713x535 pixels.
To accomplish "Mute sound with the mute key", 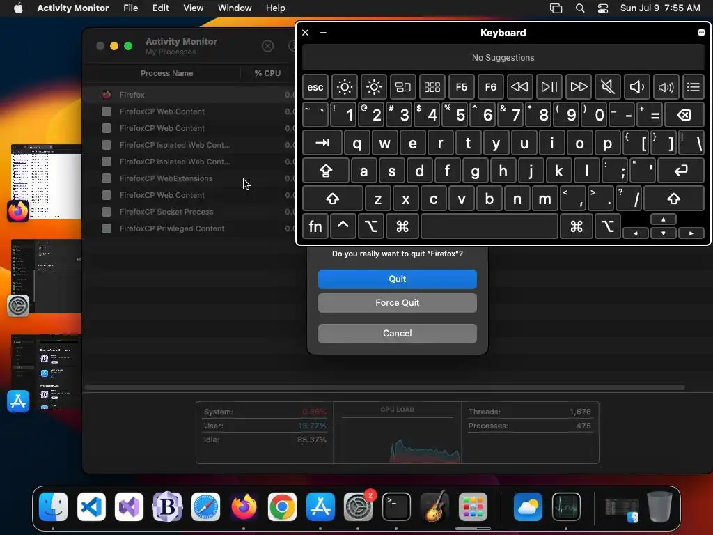I will [x=607, y=87].
